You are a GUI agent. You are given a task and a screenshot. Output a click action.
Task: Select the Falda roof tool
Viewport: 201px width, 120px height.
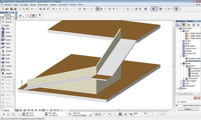7,43
